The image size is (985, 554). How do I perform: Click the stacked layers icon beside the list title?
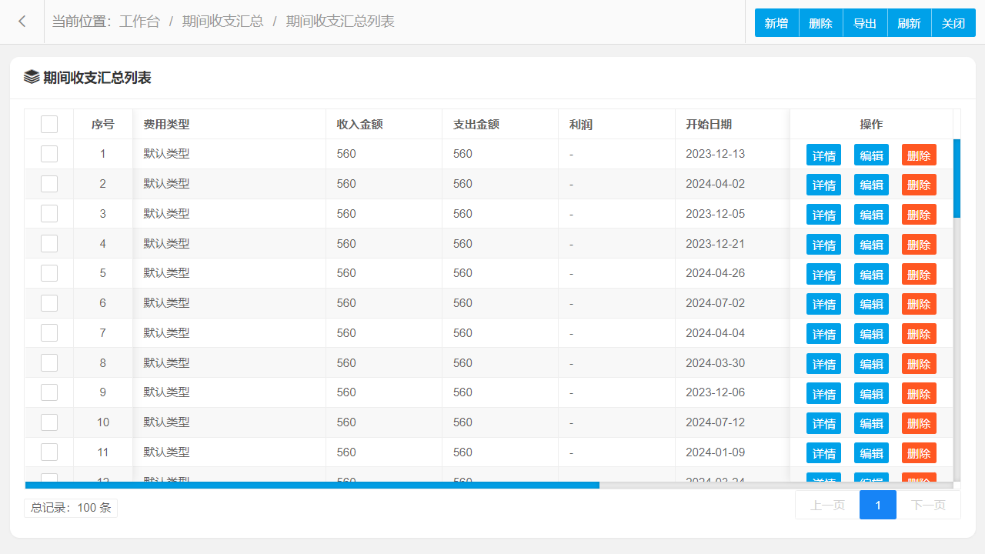tap(32, 77)
